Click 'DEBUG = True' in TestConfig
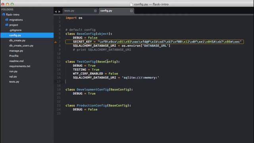254x143 pixels. pyautogui.click(x=84, y=66)
